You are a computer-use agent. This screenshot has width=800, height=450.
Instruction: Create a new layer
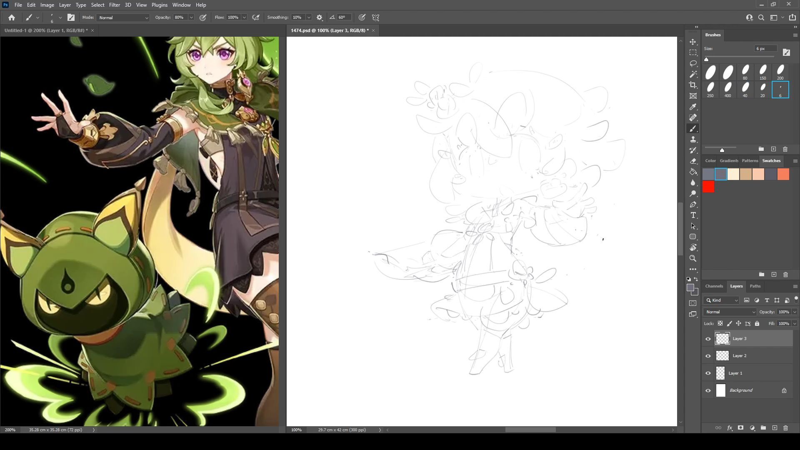tap(775, 428)
